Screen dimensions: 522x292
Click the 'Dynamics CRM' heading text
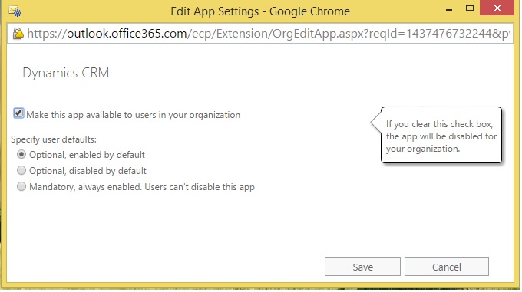point(65,73)
